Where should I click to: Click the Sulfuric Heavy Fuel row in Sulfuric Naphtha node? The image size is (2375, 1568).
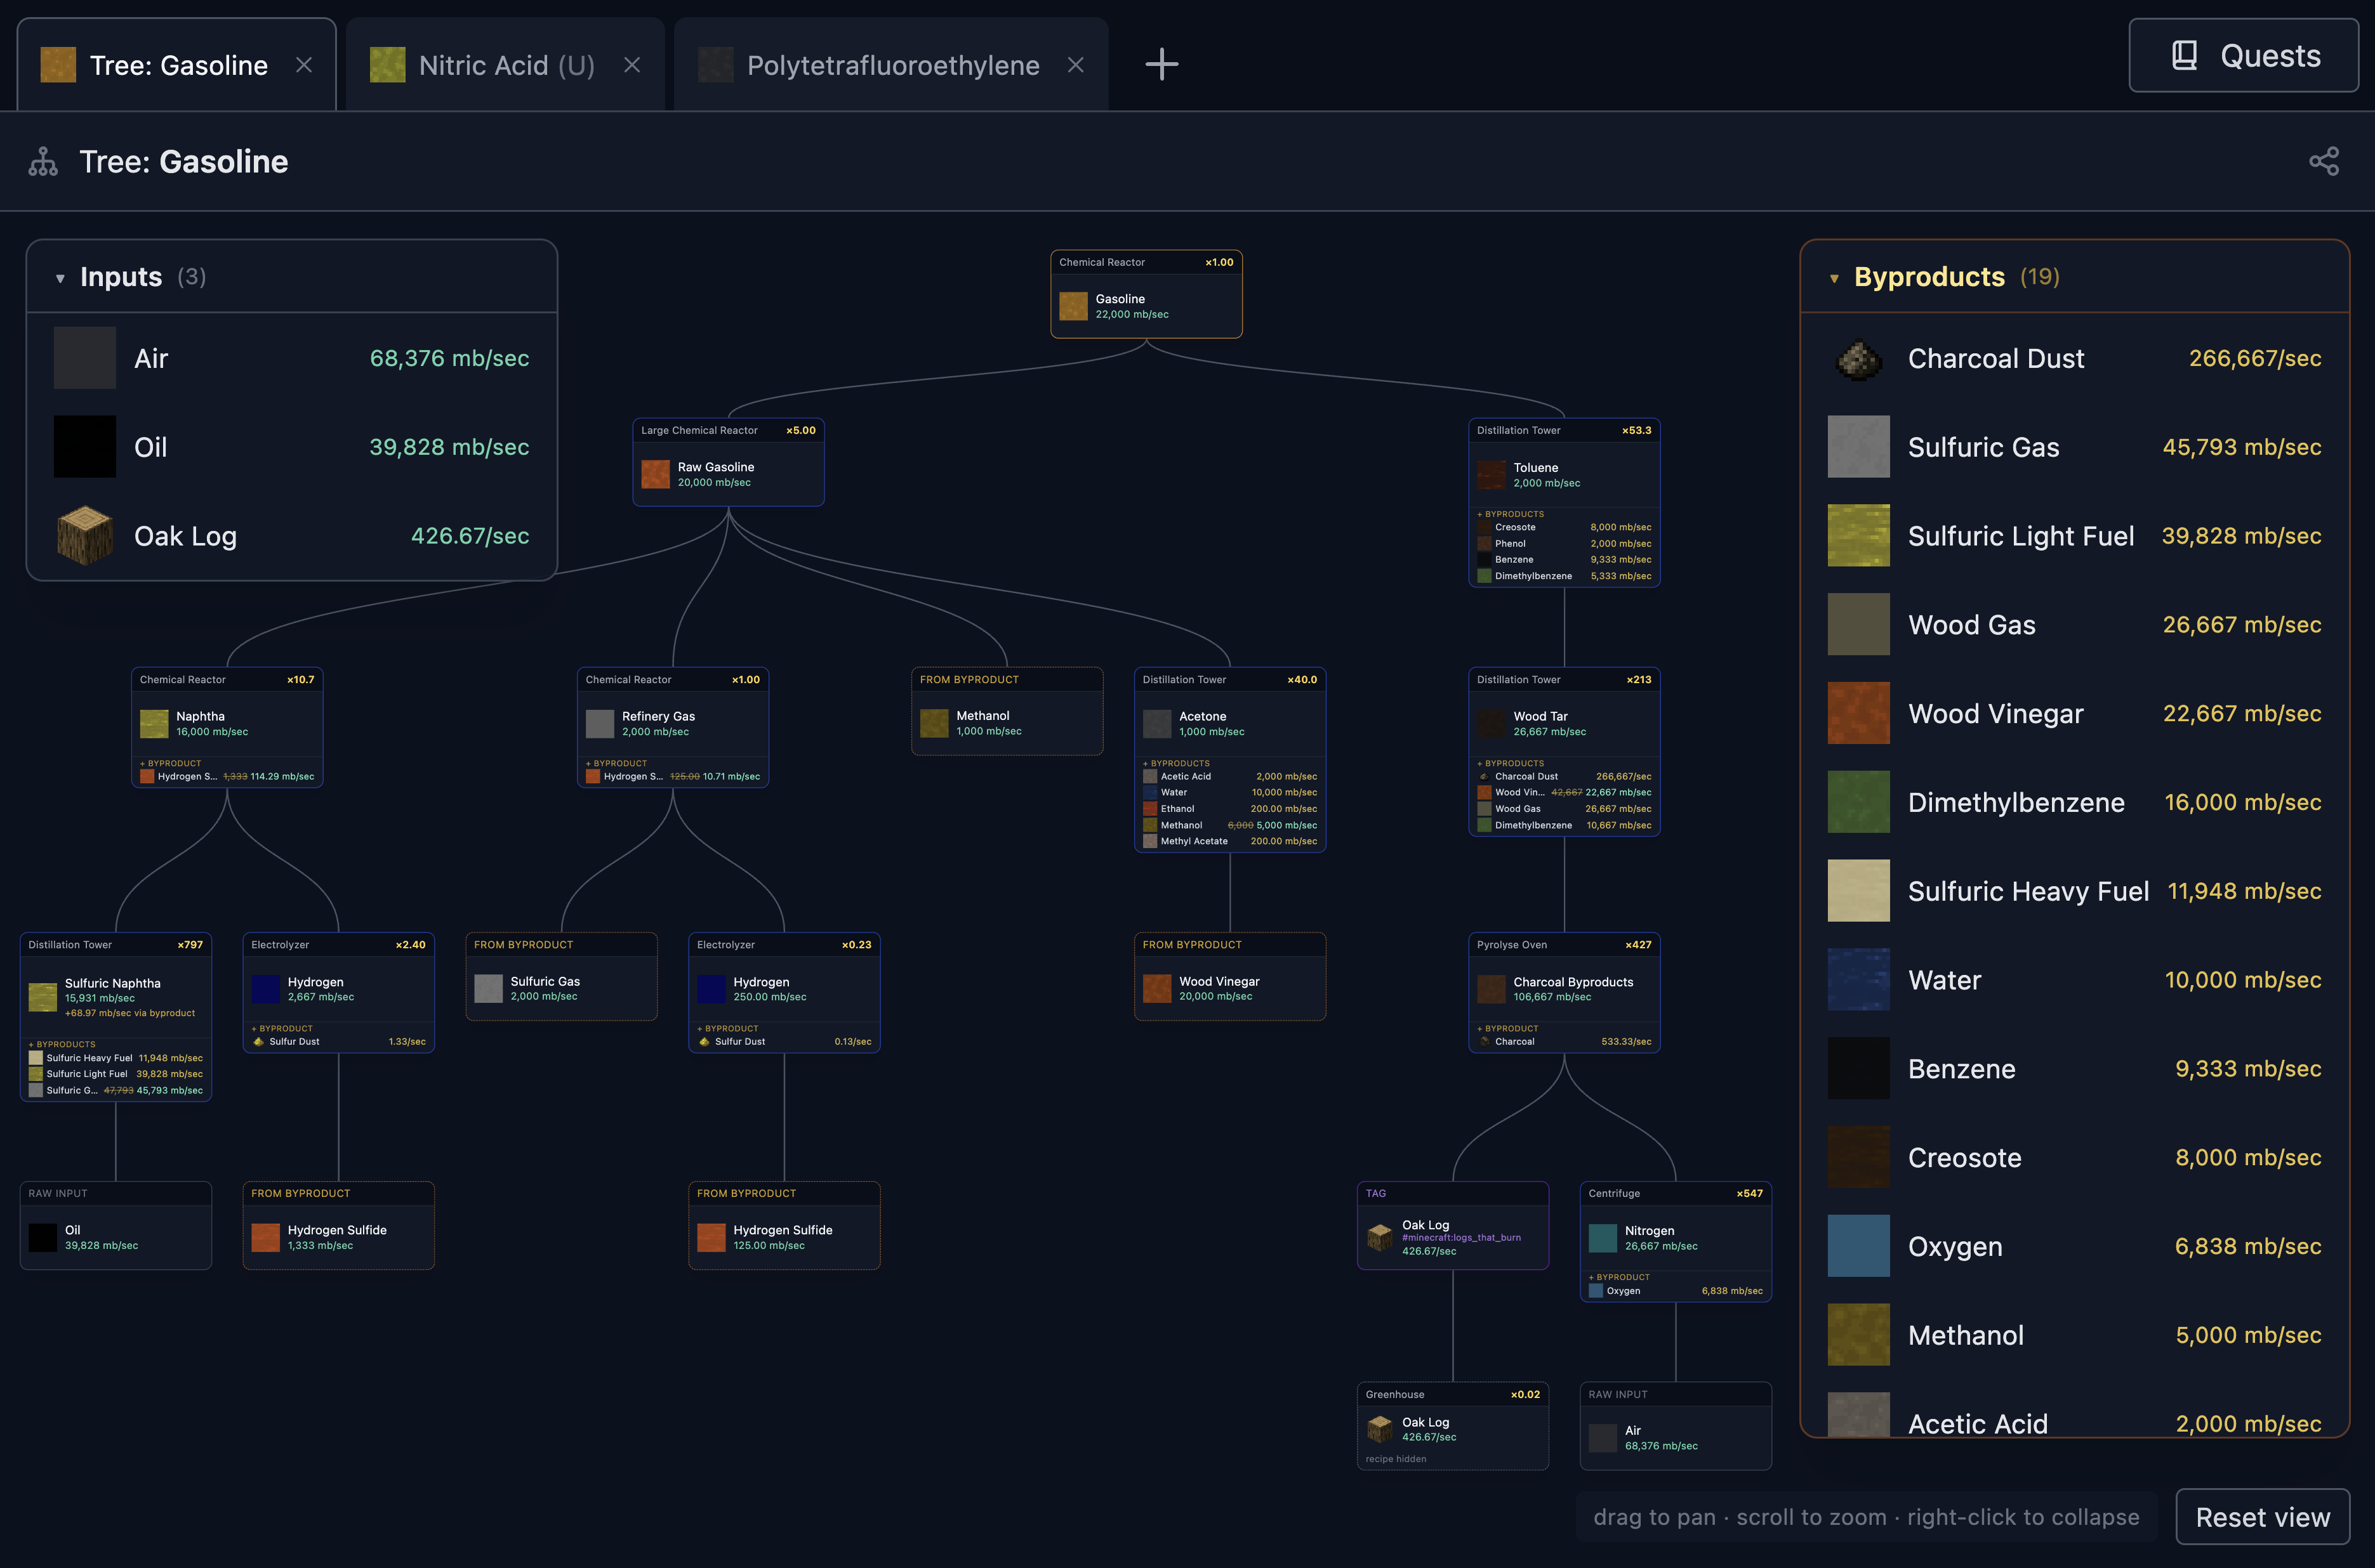pos(116,1058)
